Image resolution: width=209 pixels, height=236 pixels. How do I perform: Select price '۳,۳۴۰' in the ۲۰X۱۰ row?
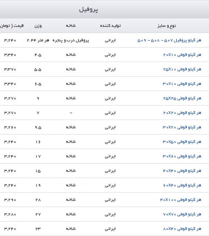pyautogui.click(x=10, y=55)
